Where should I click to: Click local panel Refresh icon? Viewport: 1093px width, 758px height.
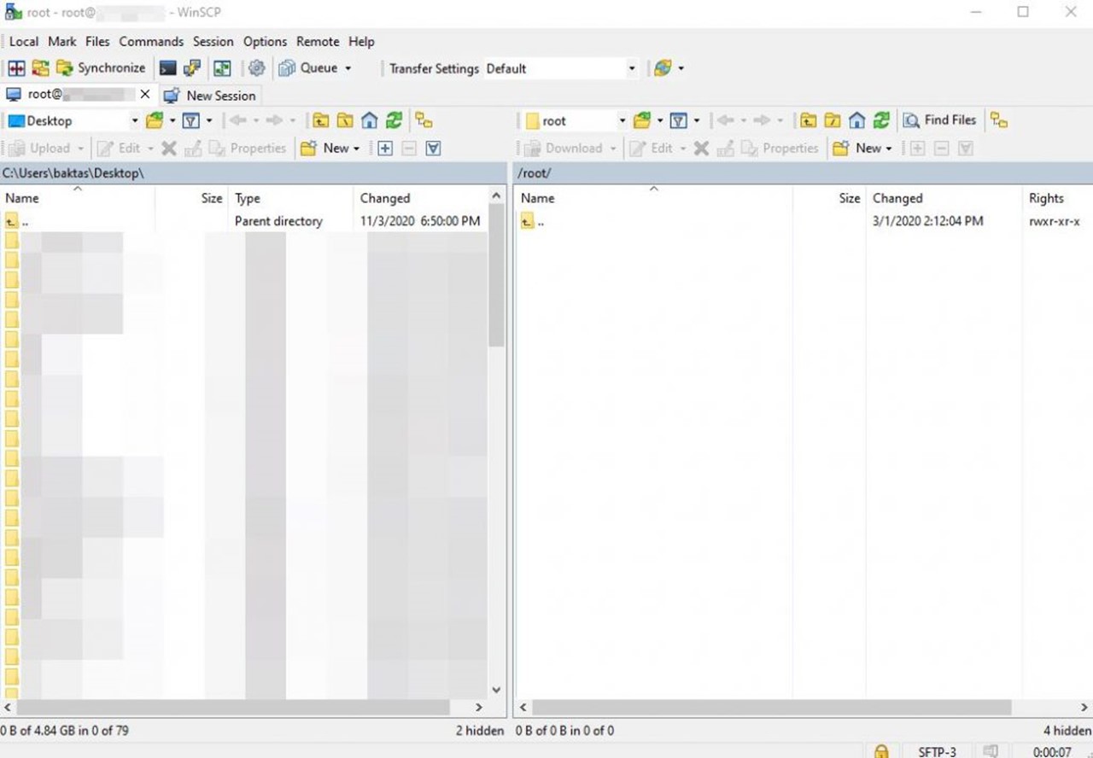click(x=394, y=120)
